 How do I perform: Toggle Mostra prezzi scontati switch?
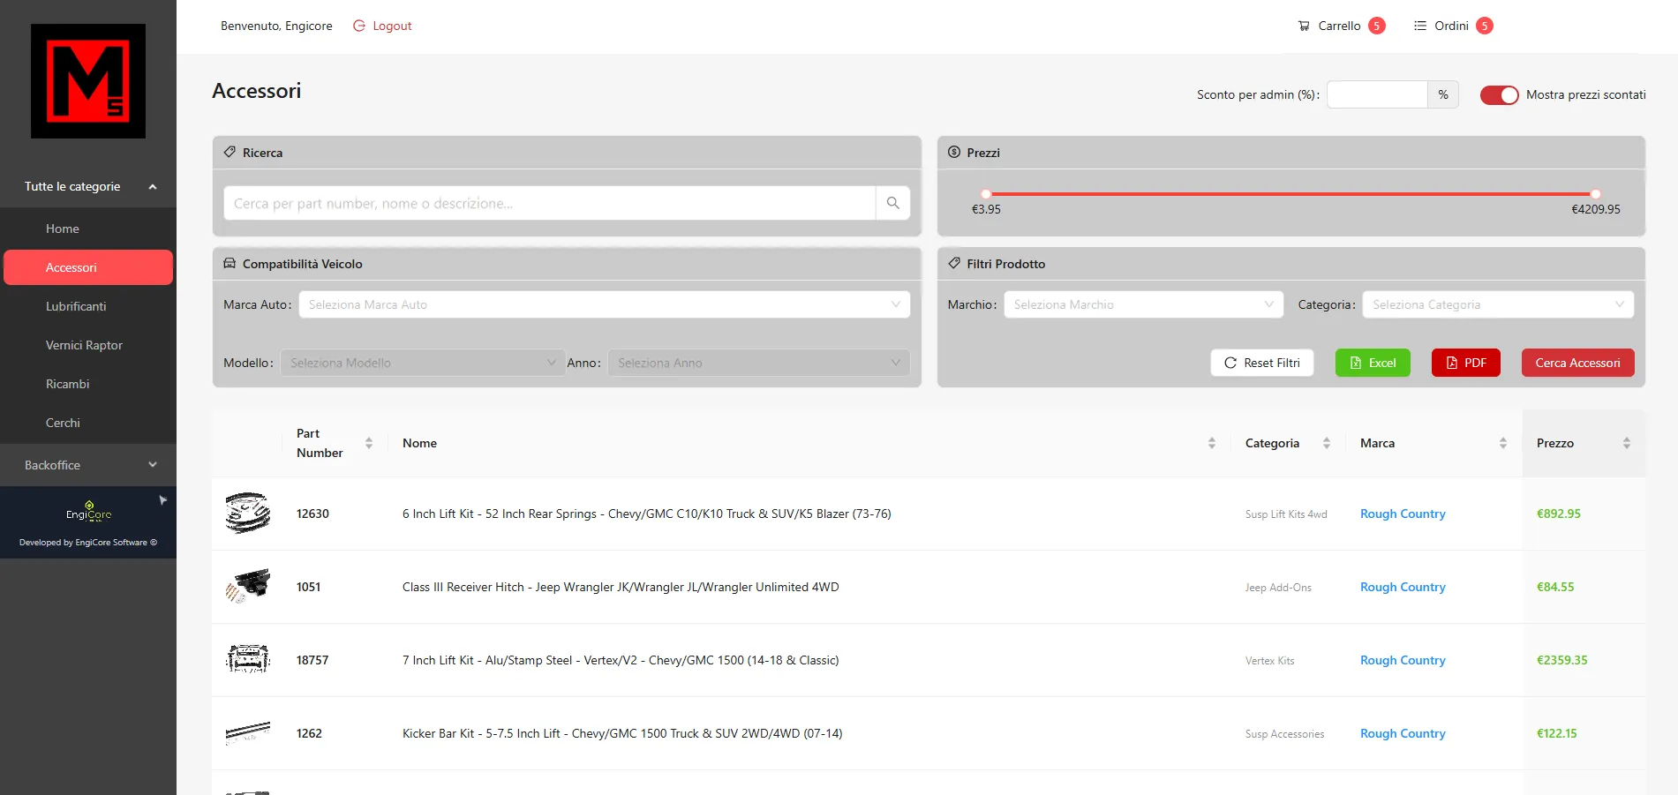pos(1499,95)
